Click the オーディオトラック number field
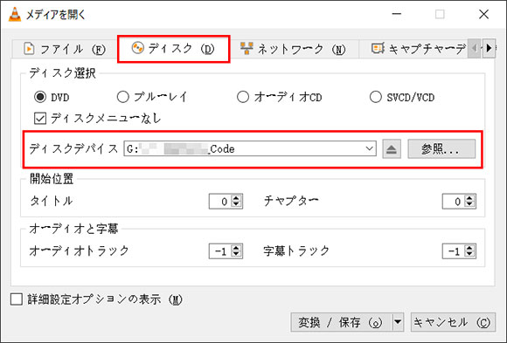The height and width of the screenshot is (343, 507). [220, 251]
